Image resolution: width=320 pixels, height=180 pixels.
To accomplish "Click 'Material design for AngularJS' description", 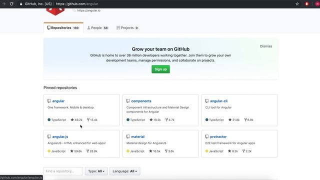I will 146,143.
